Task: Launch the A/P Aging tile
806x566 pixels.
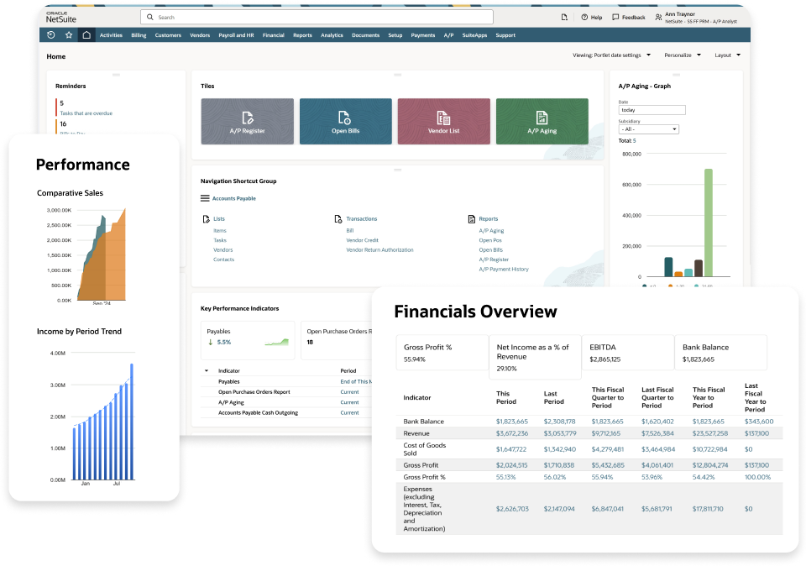Action: (542, 121)
